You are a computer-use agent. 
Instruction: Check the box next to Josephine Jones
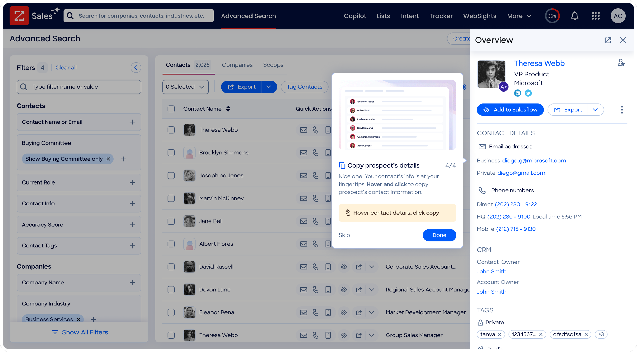click(x=171, y=176)
